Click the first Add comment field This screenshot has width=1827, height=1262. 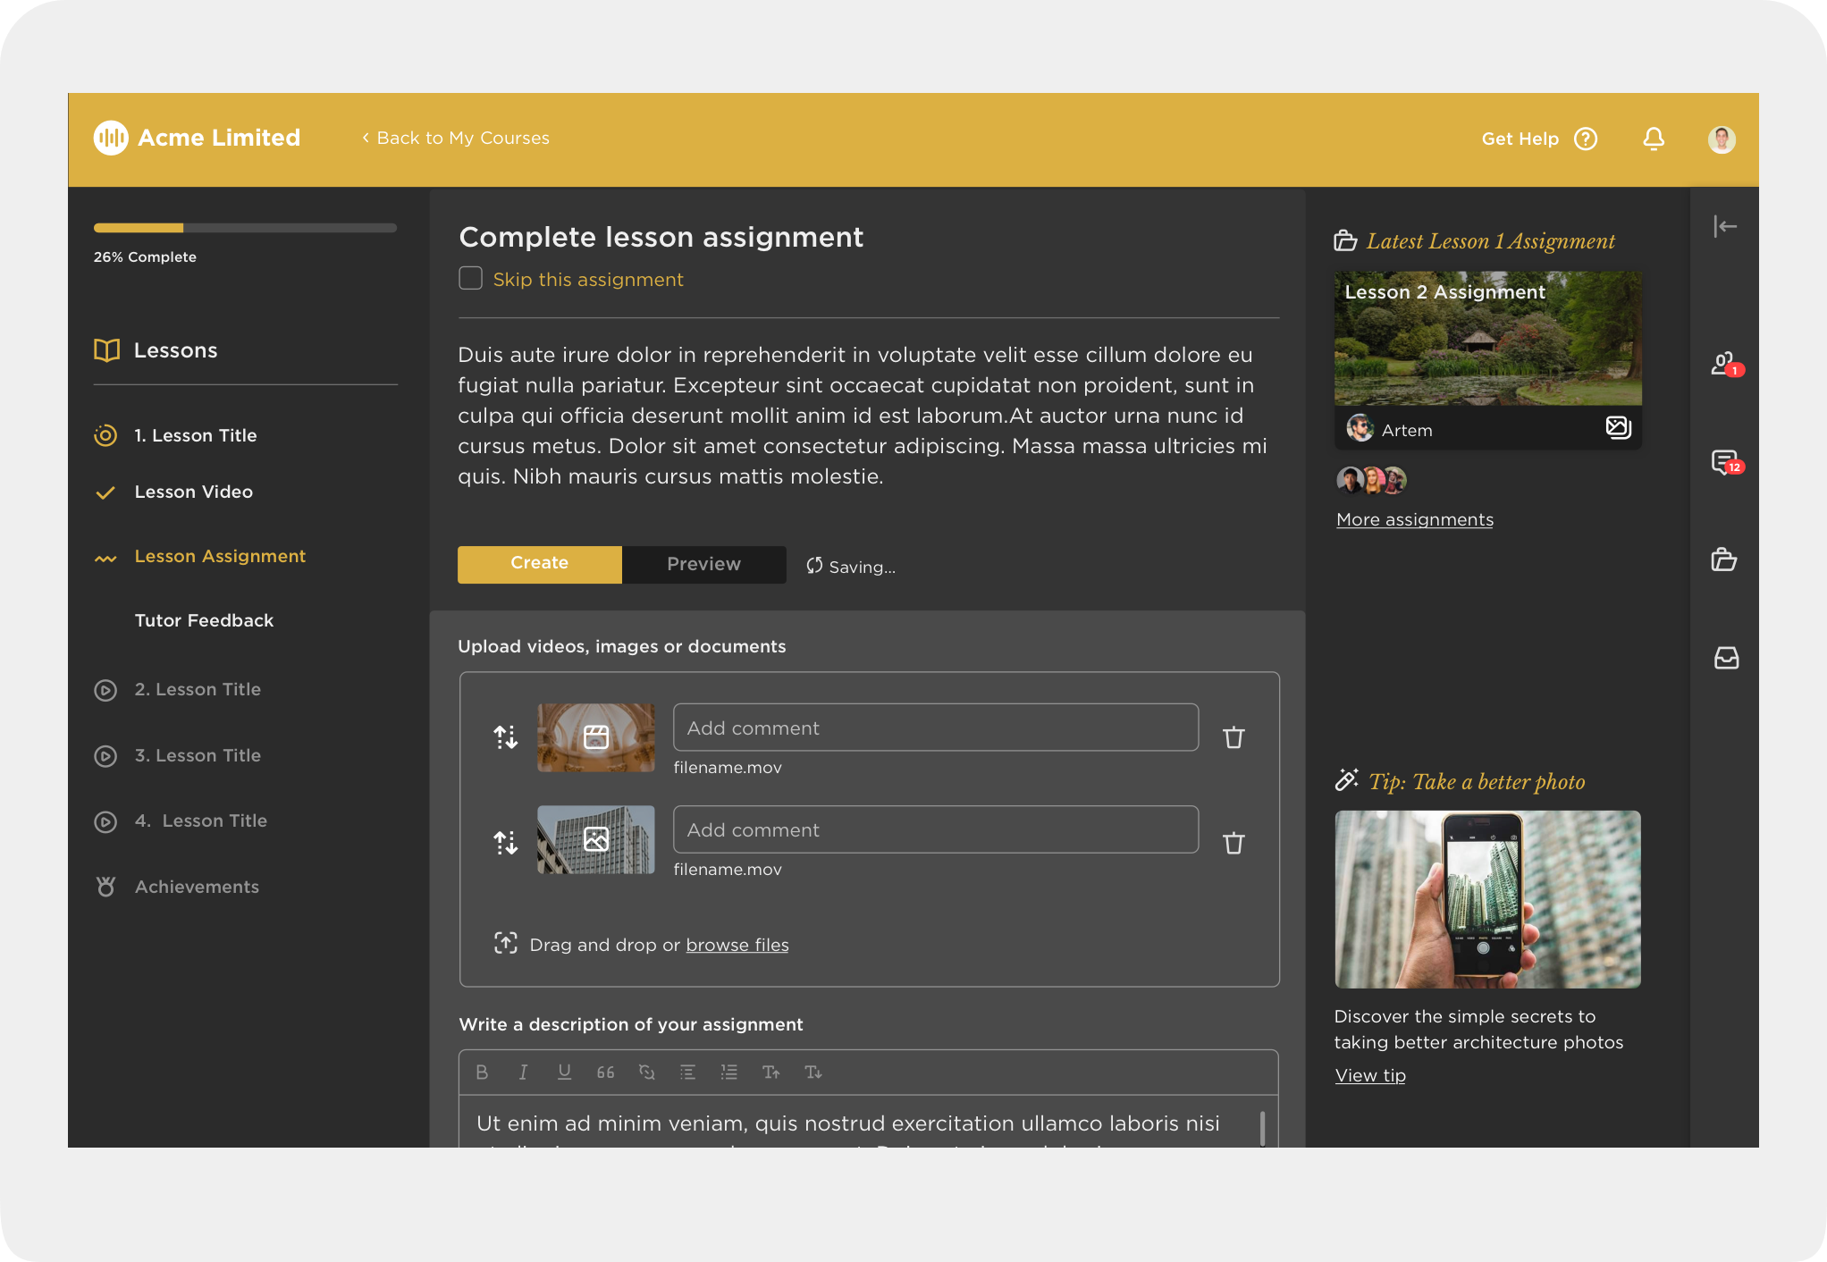point(935,728)
